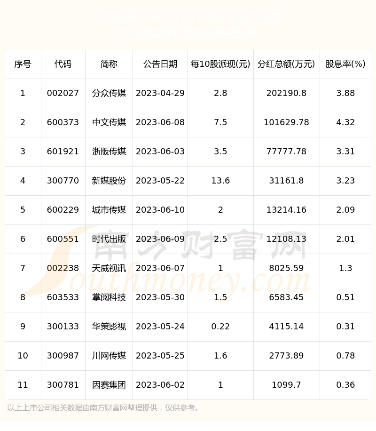Viewport: 376px width, 431px height.
Task: Click the date 2023-06-08
Action: [160, 122]
